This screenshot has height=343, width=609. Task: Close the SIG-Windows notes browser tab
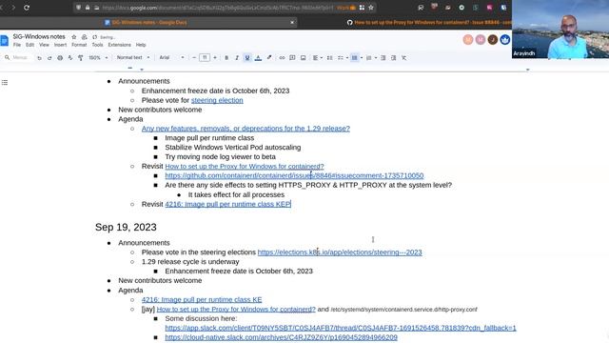click(x=292, y=23)
